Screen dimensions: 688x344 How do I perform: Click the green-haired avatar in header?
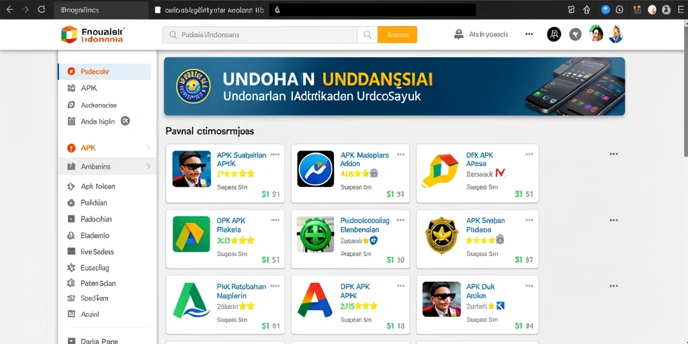click(596, 34)
